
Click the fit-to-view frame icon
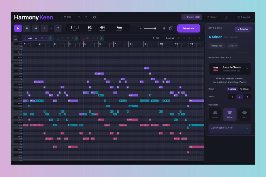pyautogui.click(x=179, y=38)
